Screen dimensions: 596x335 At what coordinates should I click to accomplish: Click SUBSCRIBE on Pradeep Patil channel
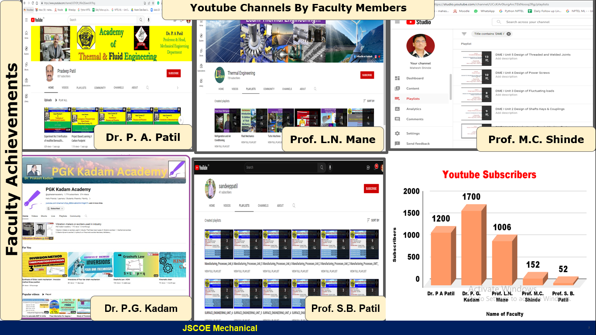point(174,73)
